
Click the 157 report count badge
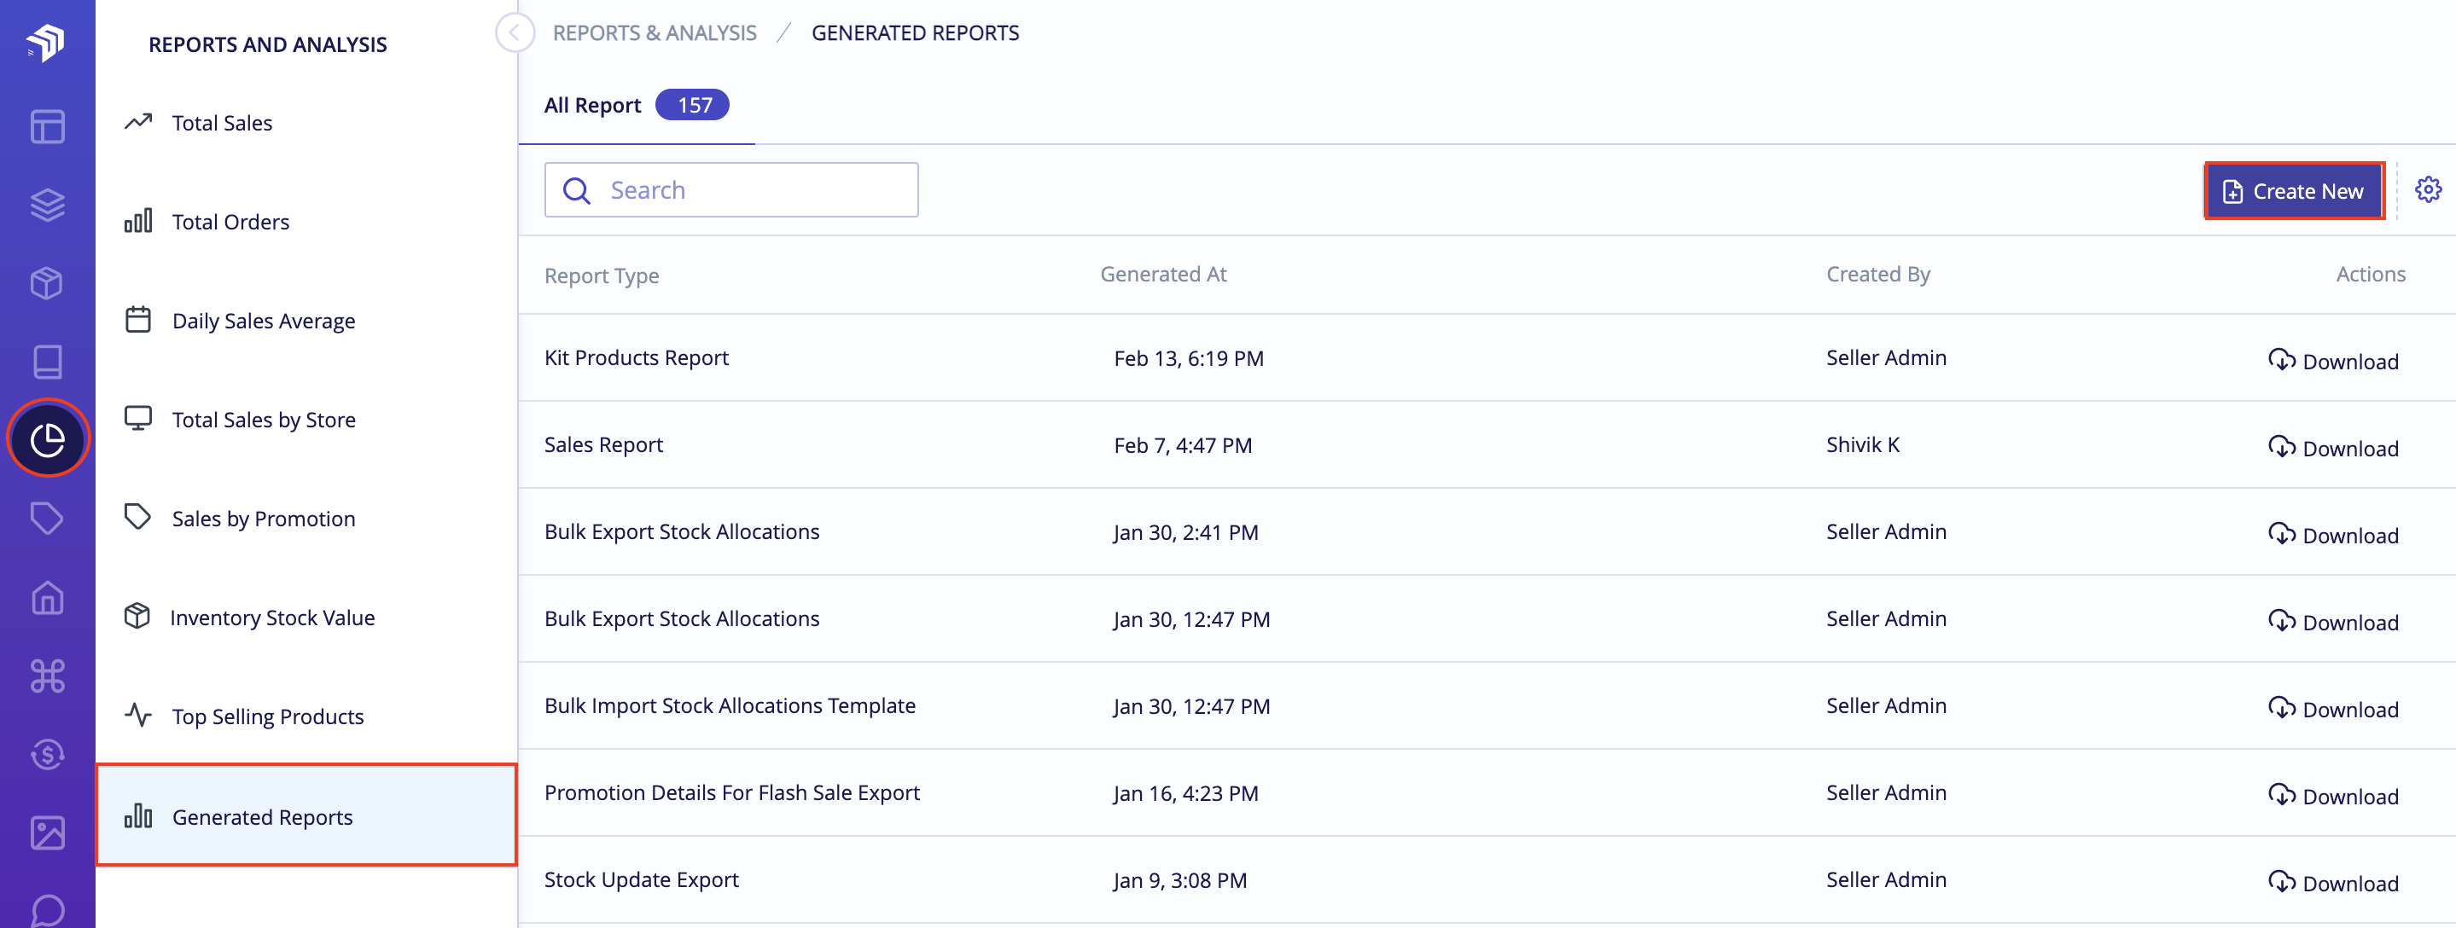click(x=693, y=105)
